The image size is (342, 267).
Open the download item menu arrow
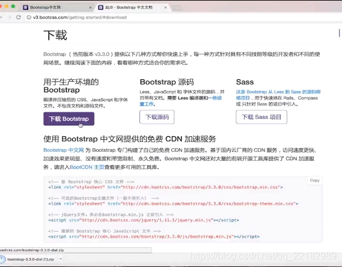pos(61,259)
